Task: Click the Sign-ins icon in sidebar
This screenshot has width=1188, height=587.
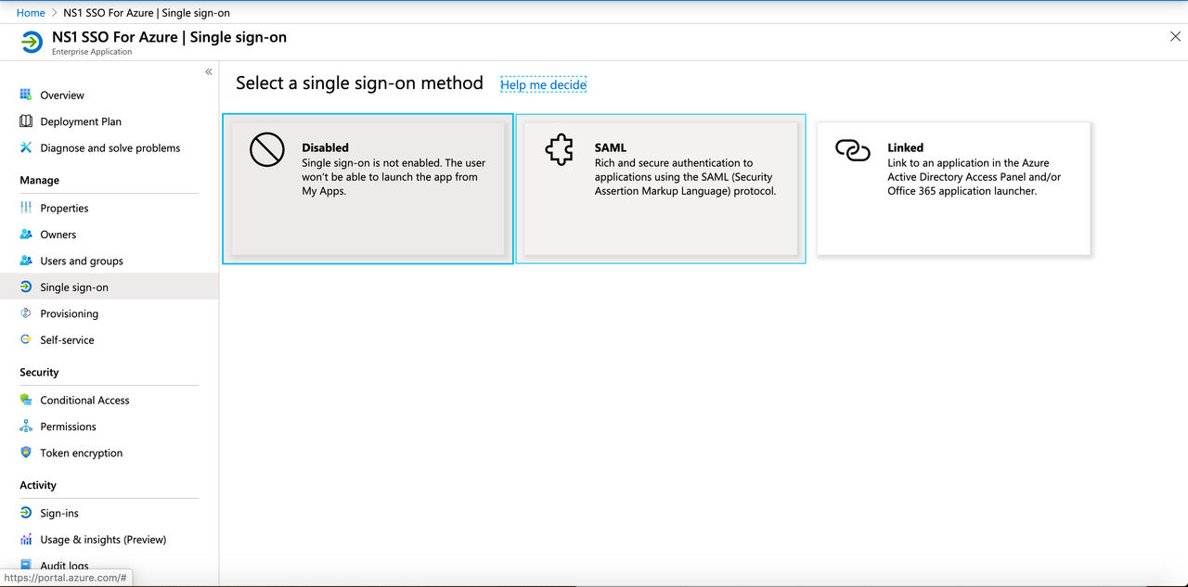Action: 26,513
